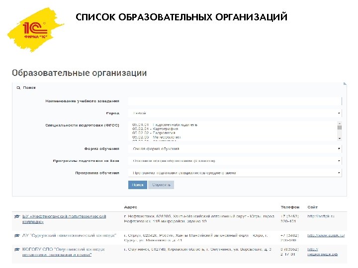Click the Нефтеюганск college phone number
The image size is (358, 268).
click(x=289, y=218)
